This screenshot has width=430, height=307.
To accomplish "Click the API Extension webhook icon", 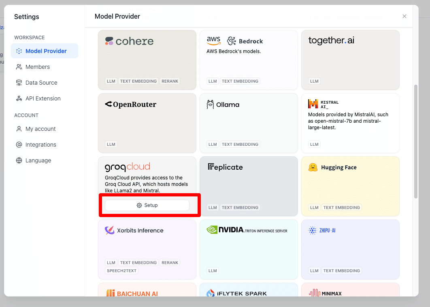I will 19,98.
